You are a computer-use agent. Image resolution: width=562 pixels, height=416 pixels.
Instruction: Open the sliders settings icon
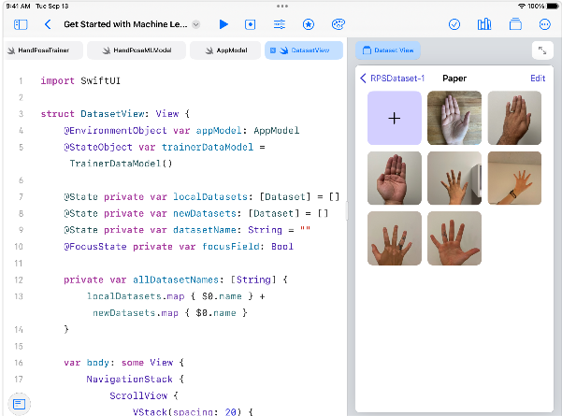(x=280, y=24)
